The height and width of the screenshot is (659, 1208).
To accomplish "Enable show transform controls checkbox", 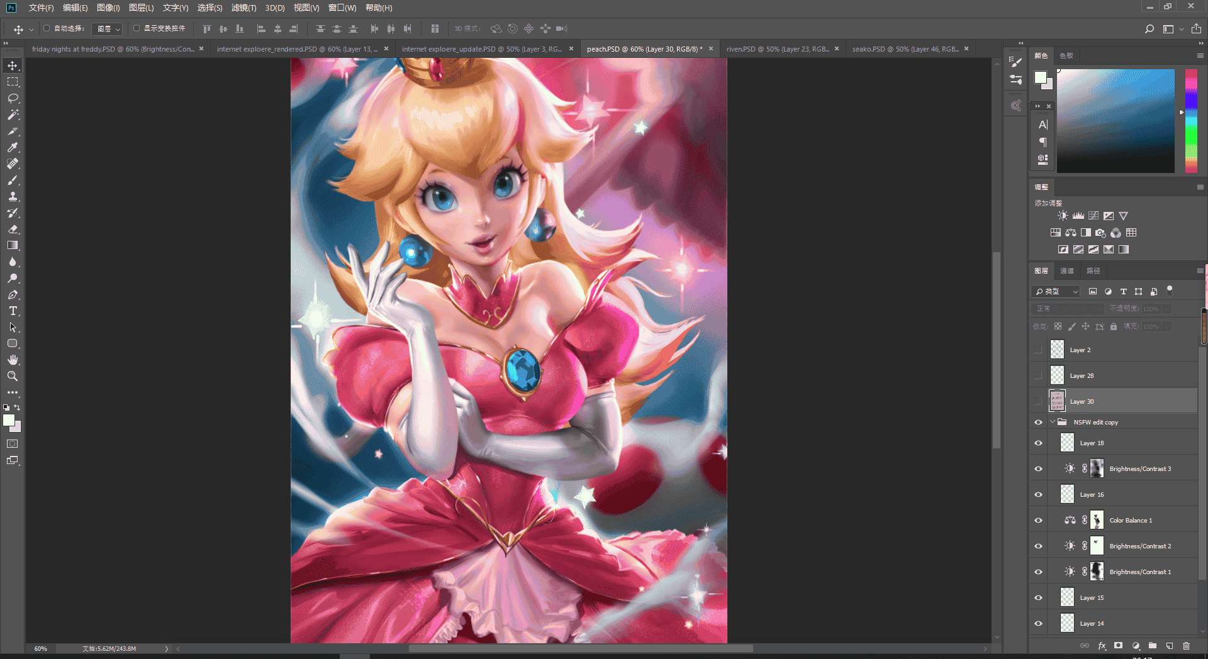I will [x=137, y=28].
